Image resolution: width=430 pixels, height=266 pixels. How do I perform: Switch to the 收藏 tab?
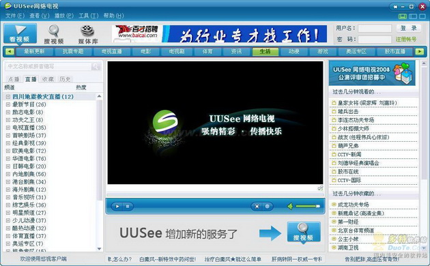(x=48, y=79)
